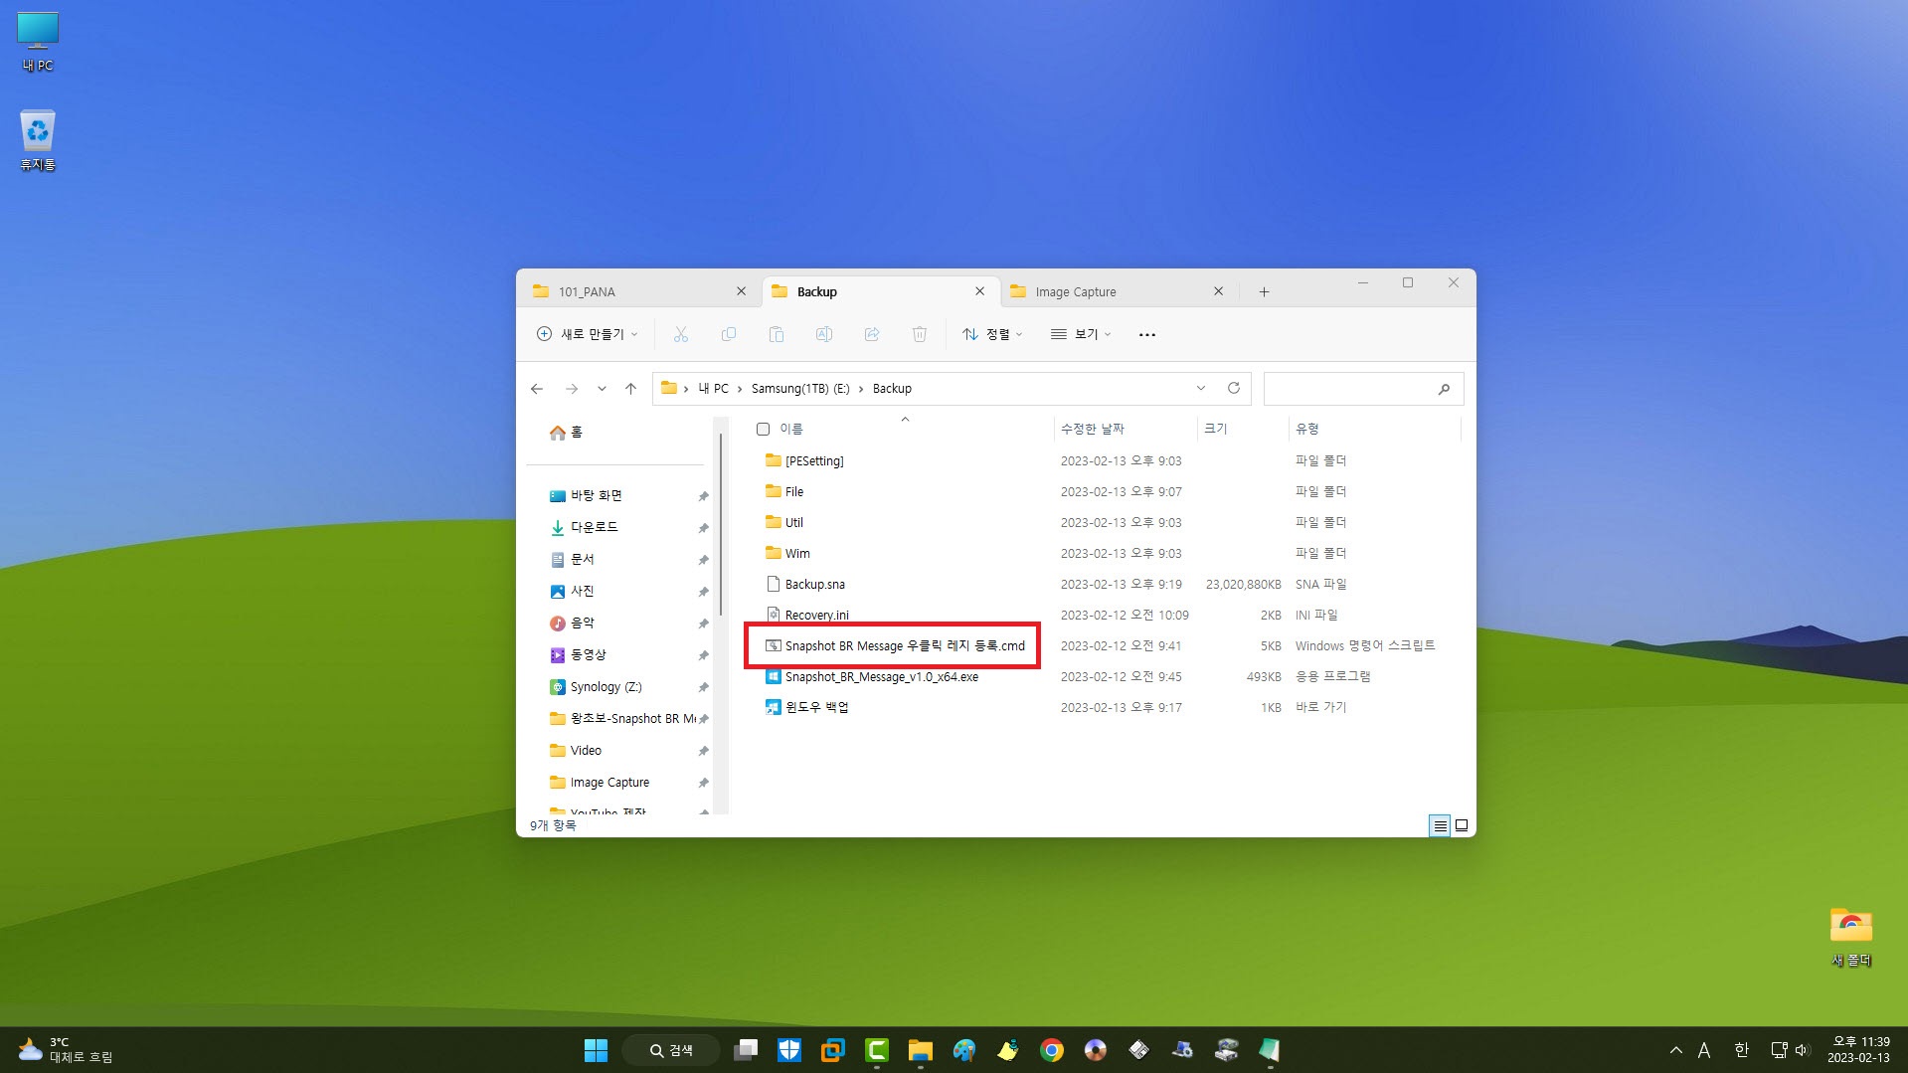Screen dimensions: 1908x1073
Task: Click Samsung(1TB) (E:) in breadcrumb
Action: click(x=800, y=389)
